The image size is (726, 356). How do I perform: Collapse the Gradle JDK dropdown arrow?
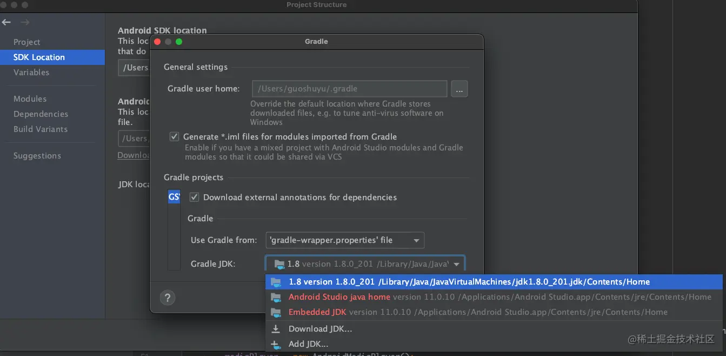tap(457, 264)
